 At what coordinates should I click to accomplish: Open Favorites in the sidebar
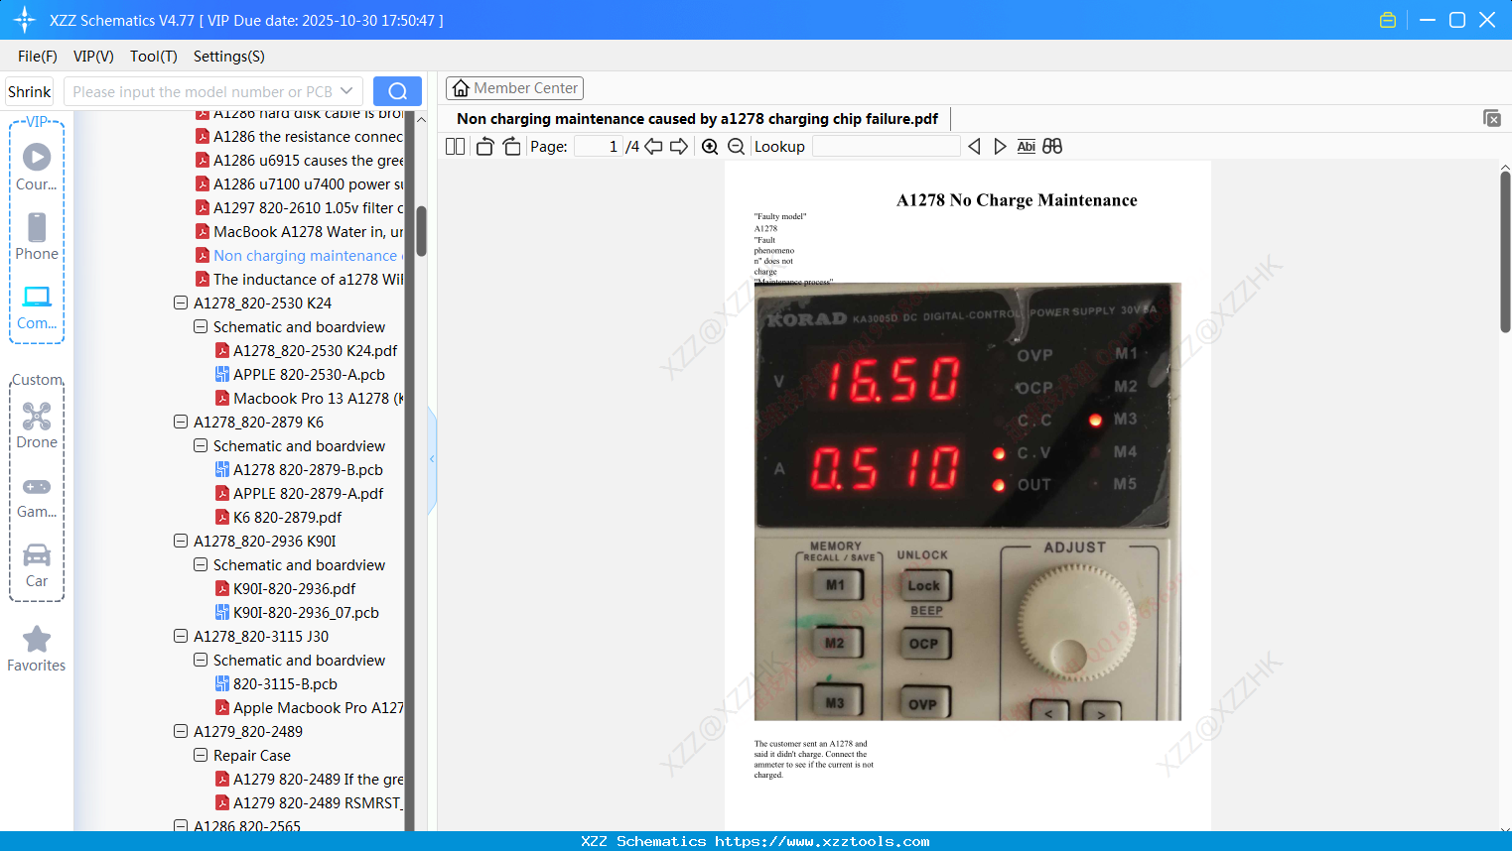(37, 649)
